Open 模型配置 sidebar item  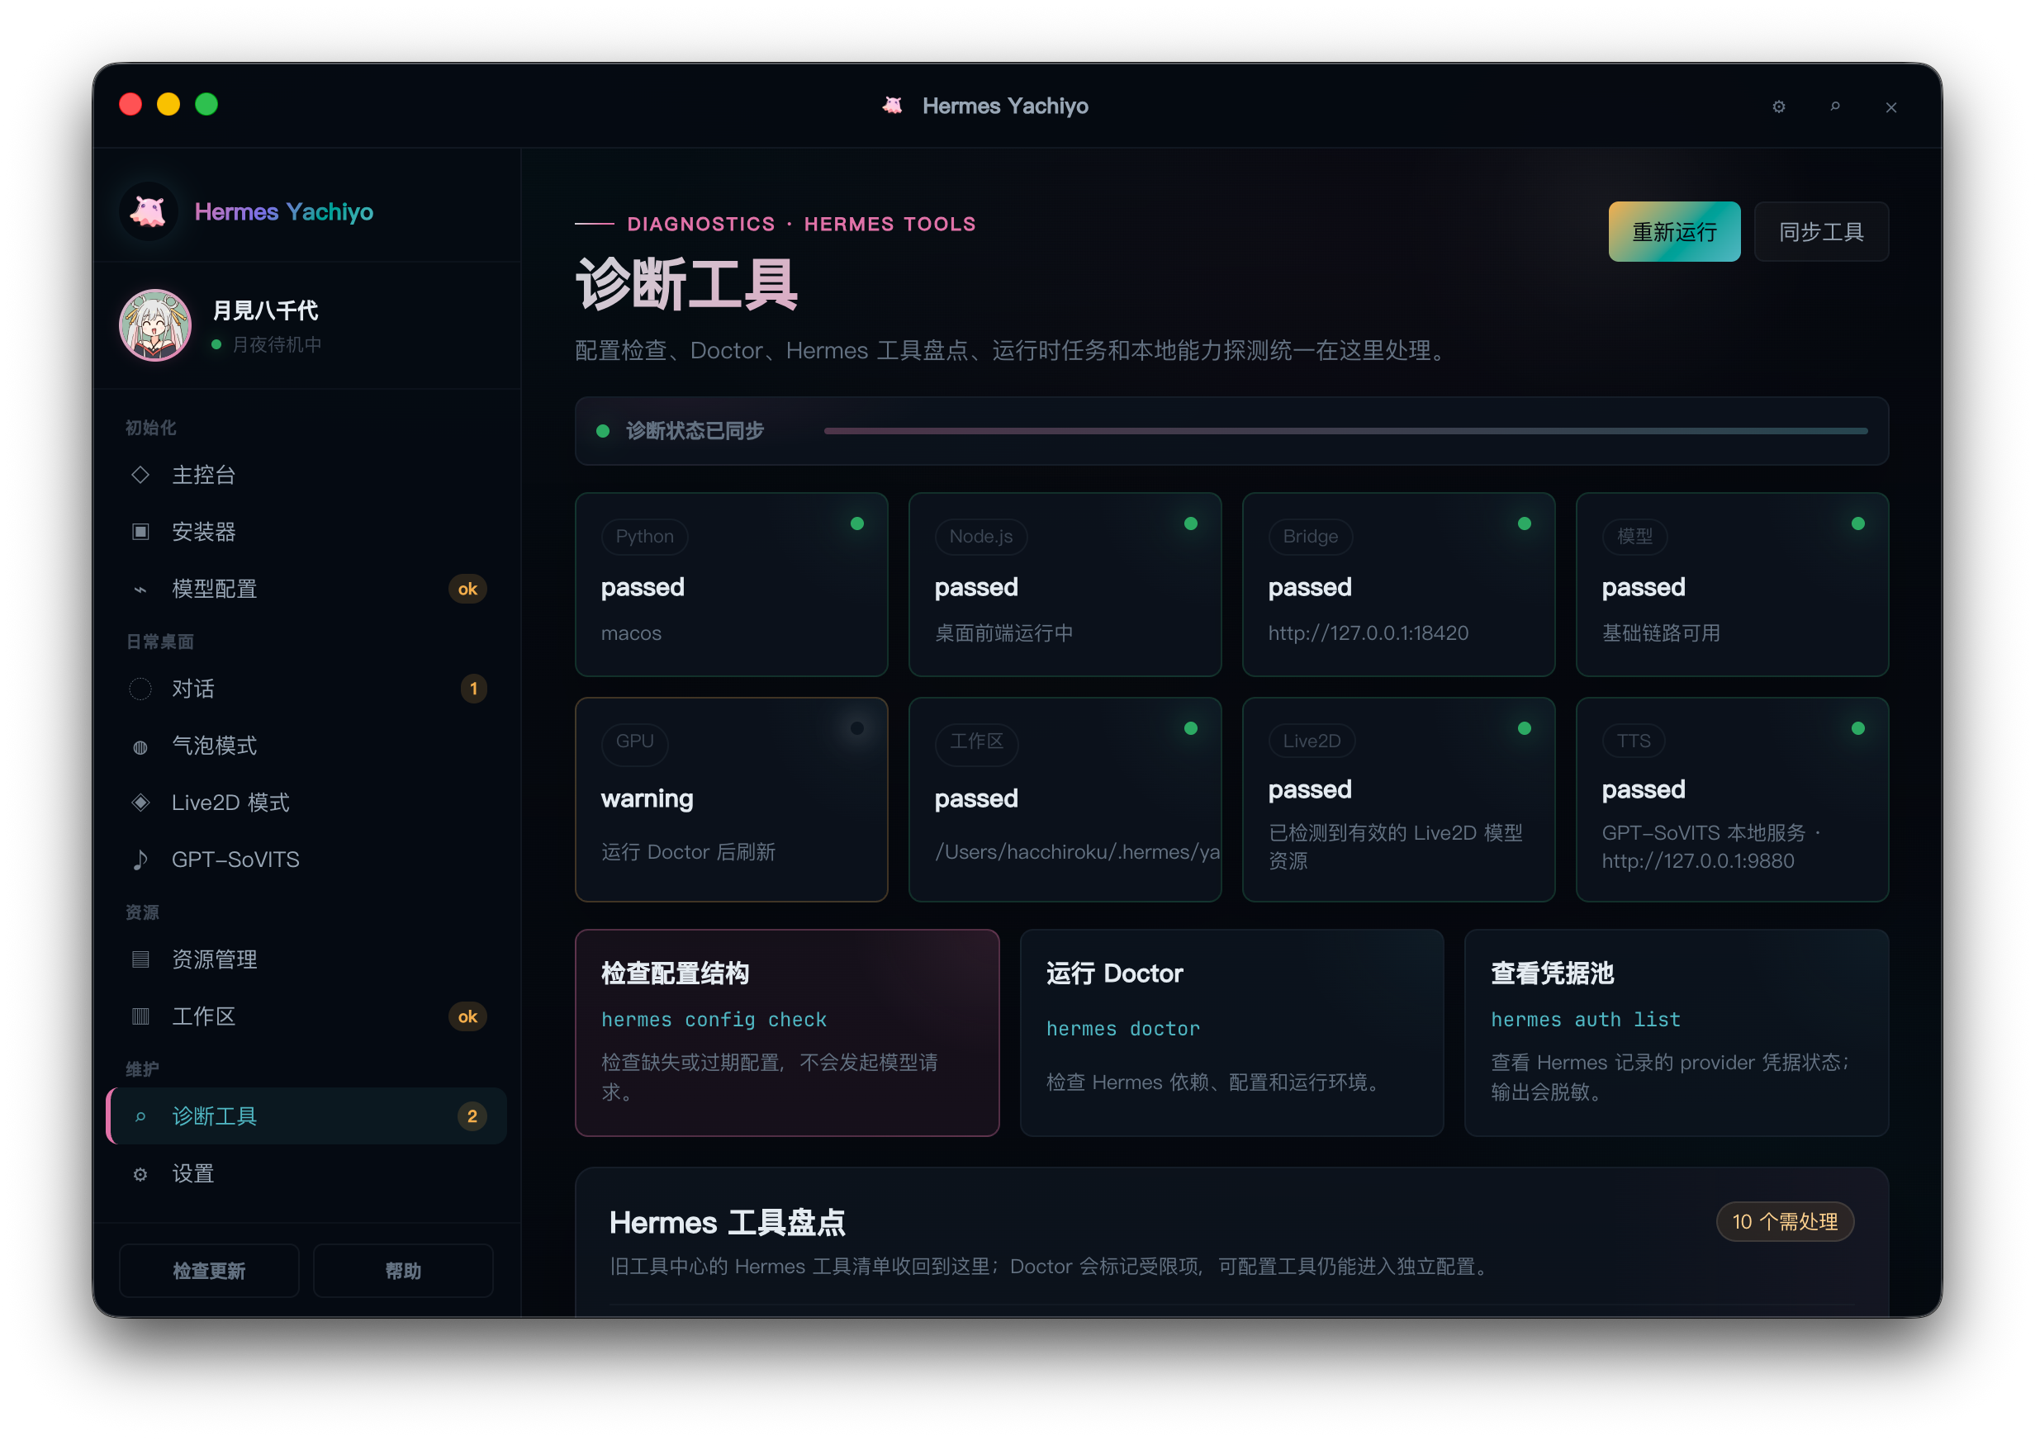tap(306, 589)
